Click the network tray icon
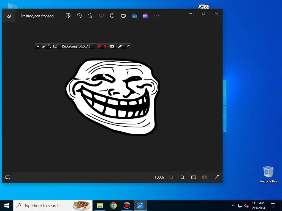Viewport: 282px width, 211px height. [x=240, y=206]
